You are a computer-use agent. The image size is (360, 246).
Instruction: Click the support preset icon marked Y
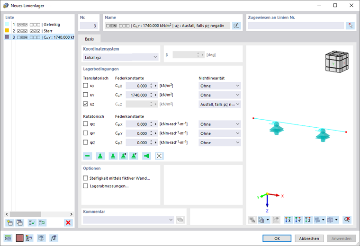click(x=134, y=156)
